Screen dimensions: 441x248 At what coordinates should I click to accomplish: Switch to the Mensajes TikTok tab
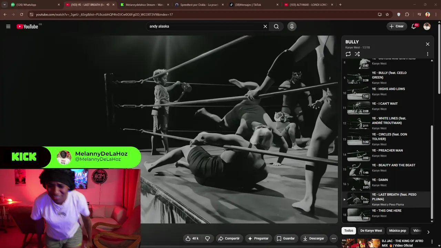click(x=254, y=5)
